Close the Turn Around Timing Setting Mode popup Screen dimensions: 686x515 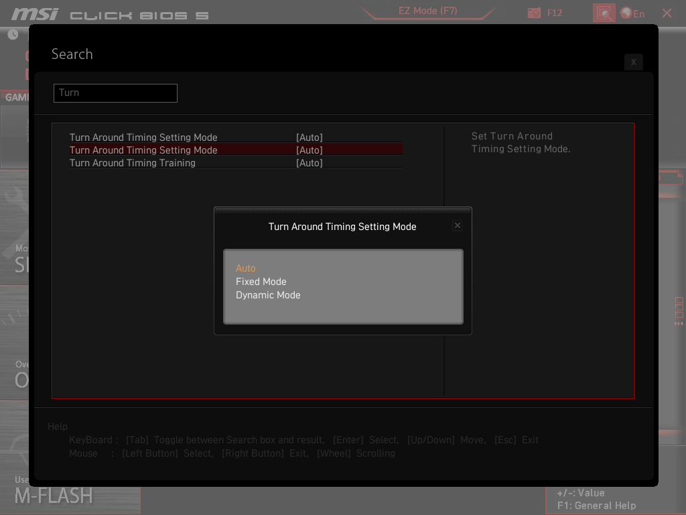[457, 225]
